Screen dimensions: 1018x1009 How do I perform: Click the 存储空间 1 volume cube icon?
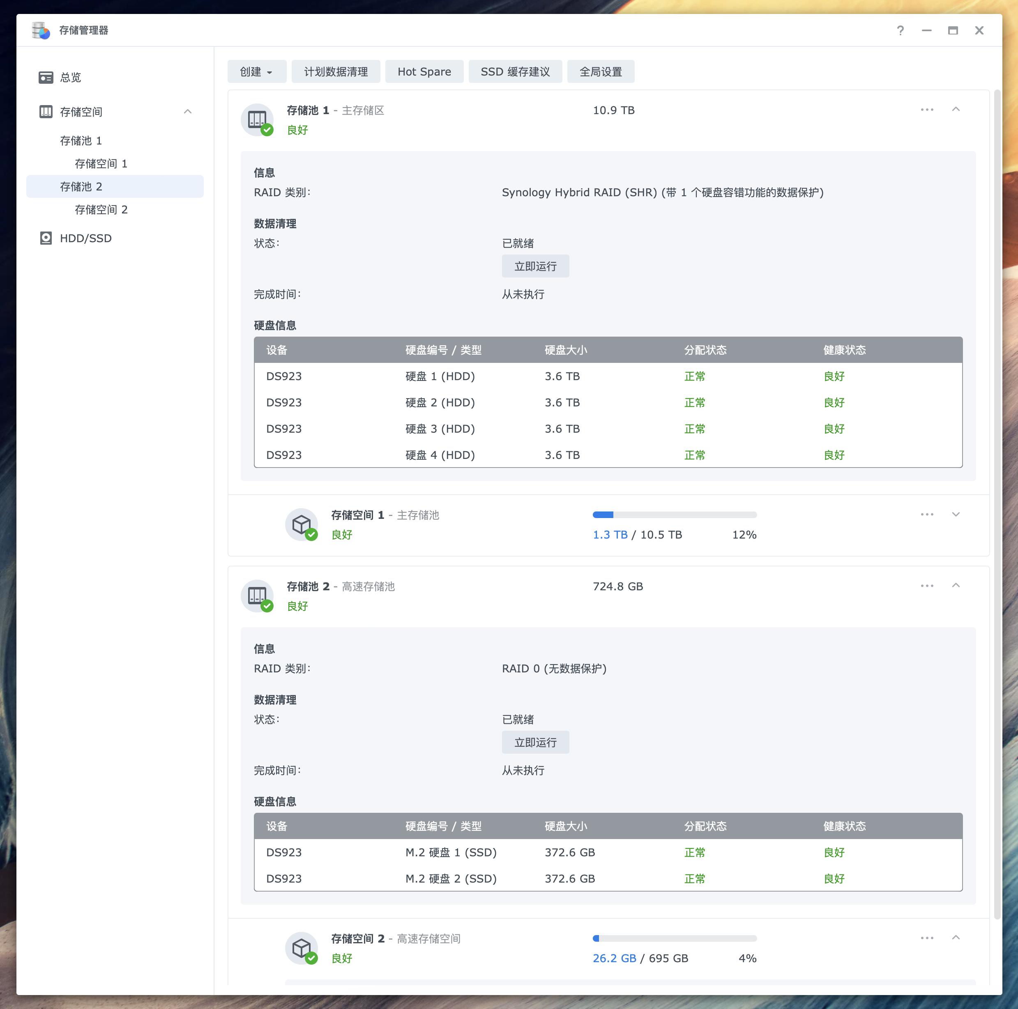[303, 525]
